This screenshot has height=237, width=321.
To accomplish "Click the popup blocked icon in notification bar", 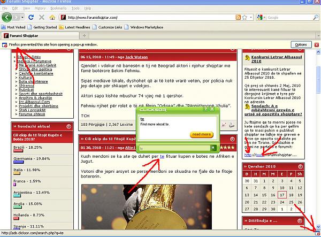I will point(4,45).
